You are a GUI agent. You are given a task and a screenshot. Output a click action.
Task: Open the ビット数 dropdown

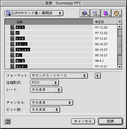click(45, 110)
